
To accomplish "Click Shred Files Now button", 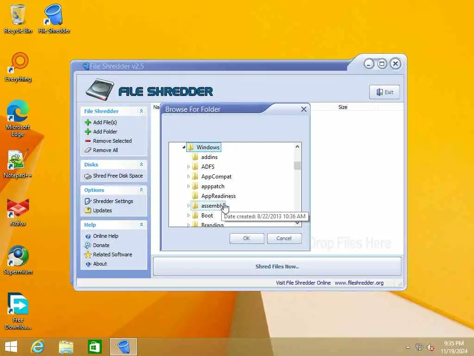I will (277, 267).
